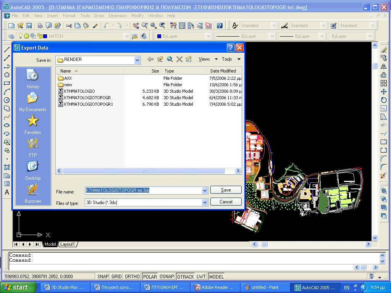Go to My Documents in places list
Screen dimensions: 391x293
33,101
